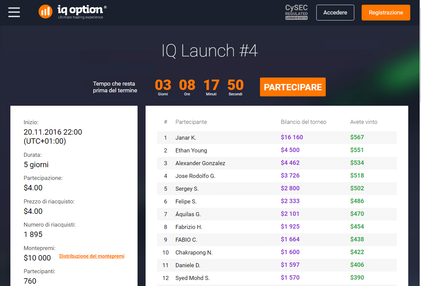
Task: Select participant Jose Rodolfo G.
Action: coord(195,176)
